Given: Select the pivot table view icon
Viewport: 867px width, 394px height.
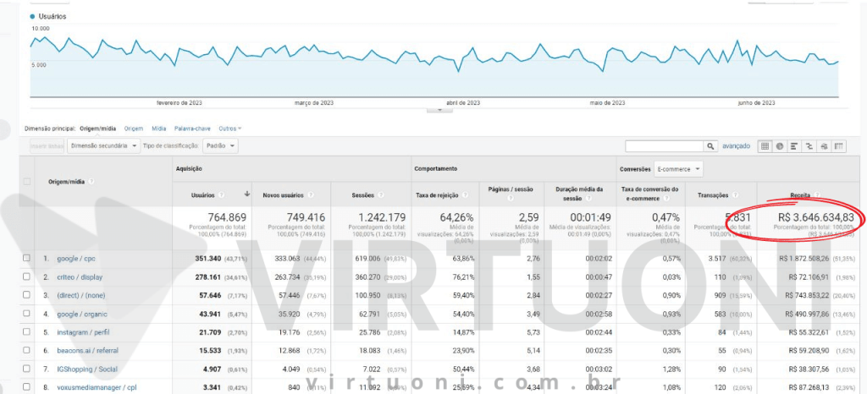Looking at the screenshot, I should [x=839, y=146].
